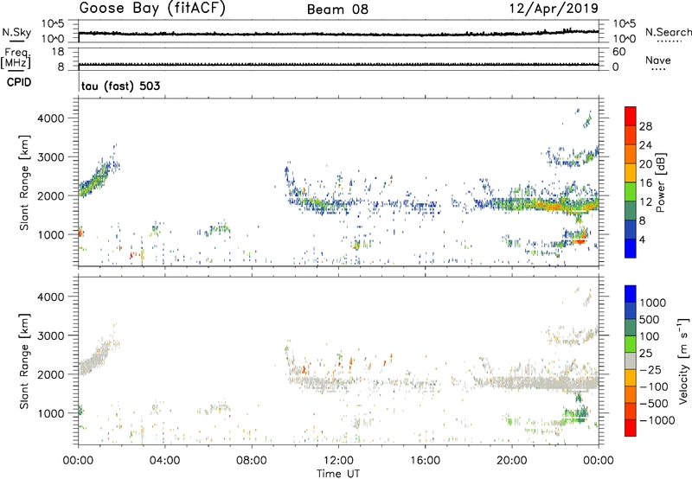Click the "Goose Bay (fitACF)" plot title

[152, 9]
